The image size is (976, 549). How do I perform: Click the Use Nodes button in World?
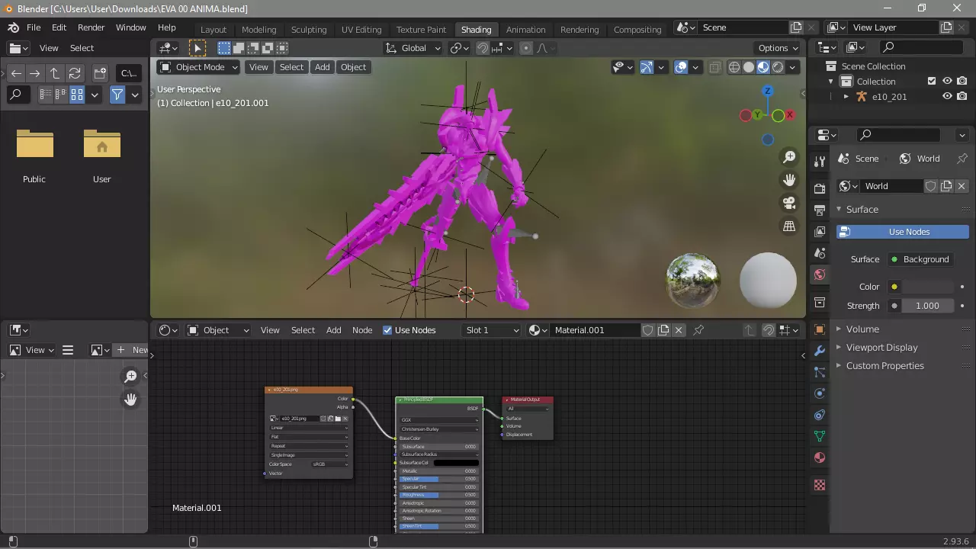pyautogui.click(x=903, y=232)
